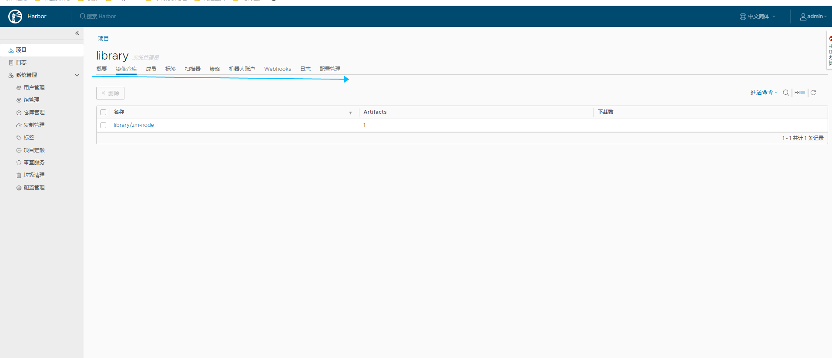Collapse the 系统管理 section chevron
Screen dimensions: 832x358
(77, 75)
